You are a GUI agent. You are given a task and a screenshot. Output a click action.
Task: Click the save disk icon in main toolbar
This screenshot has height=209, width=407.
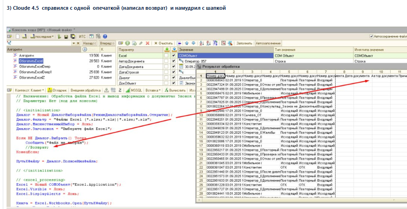pos(66,37)
